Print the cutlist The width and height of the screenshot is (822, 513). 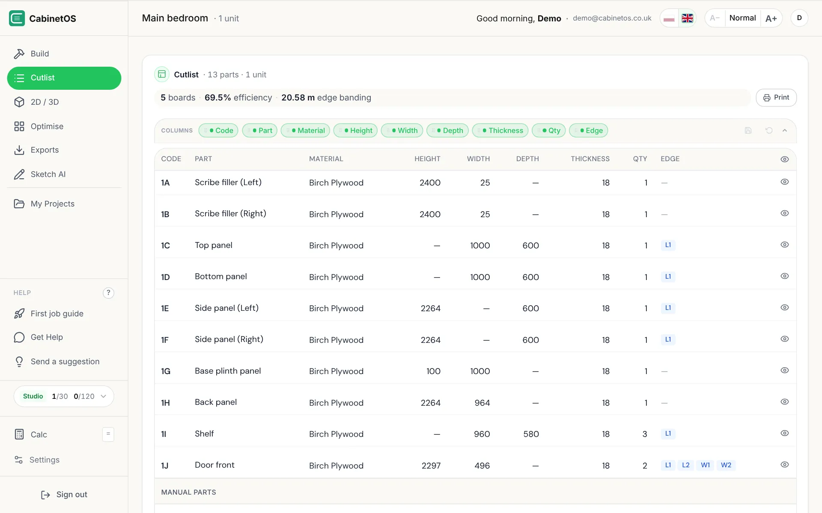776,97
